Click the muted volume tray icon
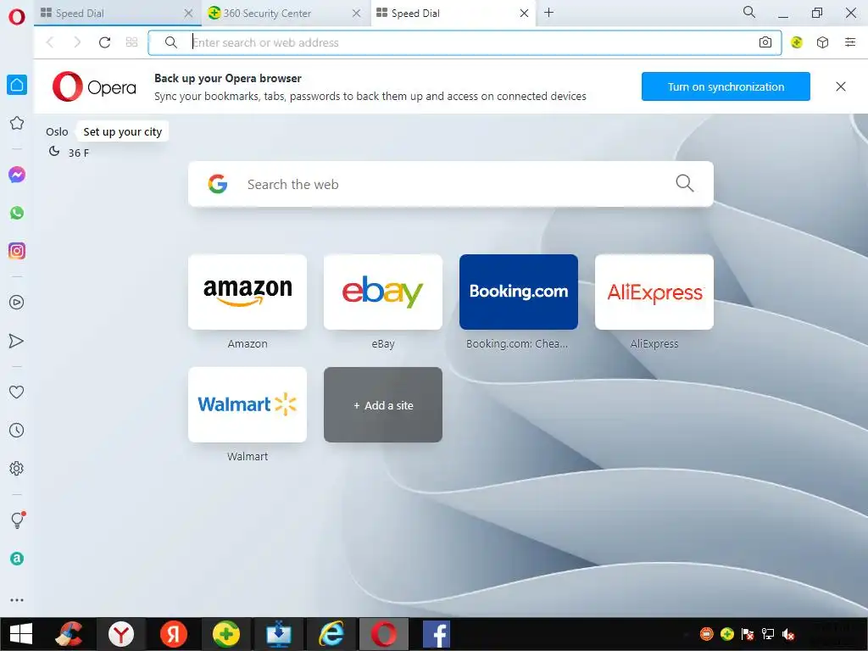Viewport: 868px width, 651px height. (x=788, y=634)
